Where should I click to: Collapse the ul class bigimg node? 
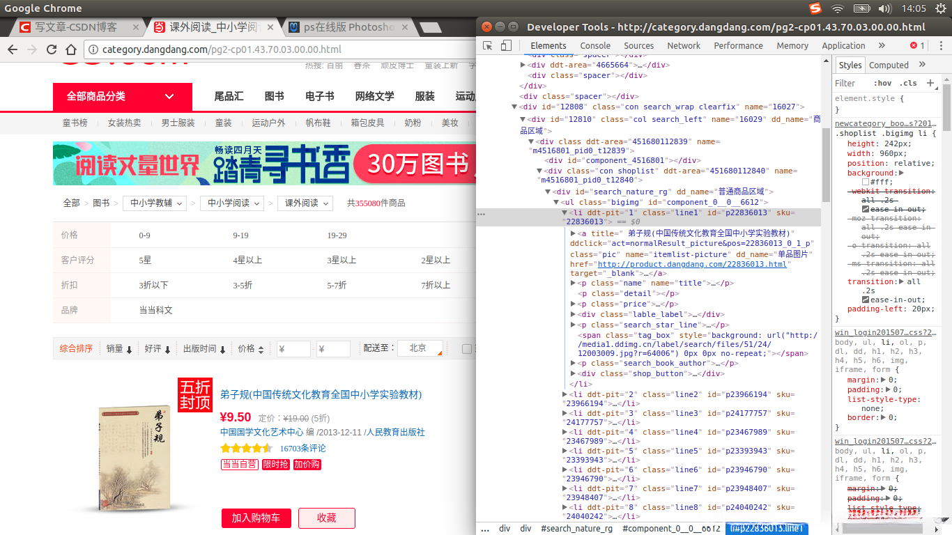tap(556, 203)
